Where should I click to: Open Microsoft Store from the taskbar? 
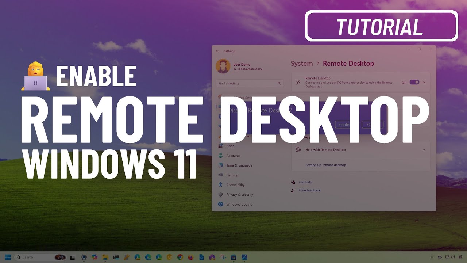(x=234, y=257)
